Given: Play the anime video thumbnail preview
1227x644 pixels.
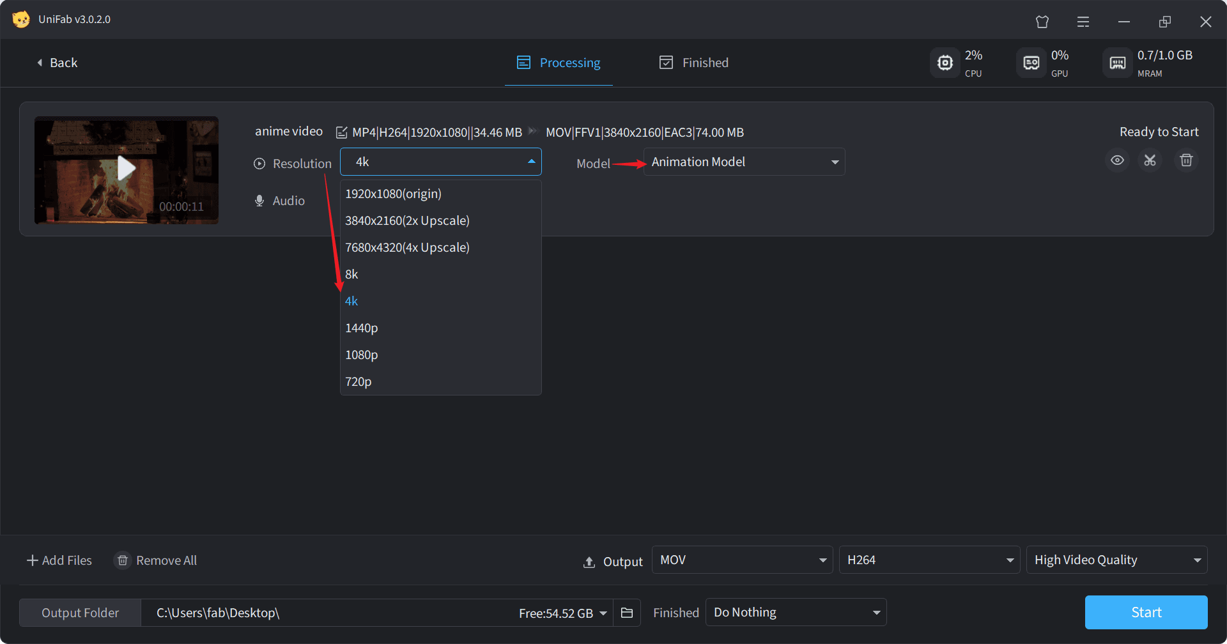Looking at the screenshot, I should coord(126,169).
